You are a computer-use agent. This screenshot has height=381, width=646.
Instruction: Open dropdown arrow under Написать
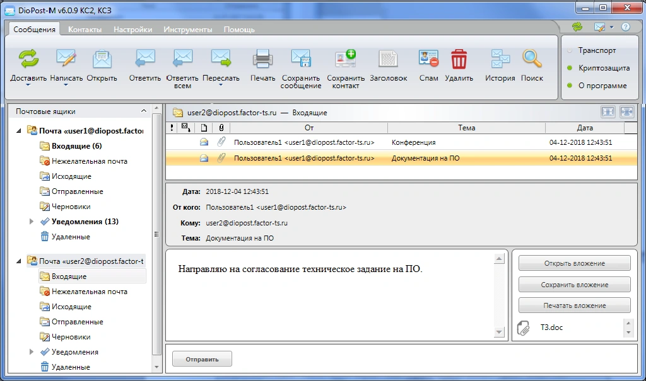click(66, 85)
